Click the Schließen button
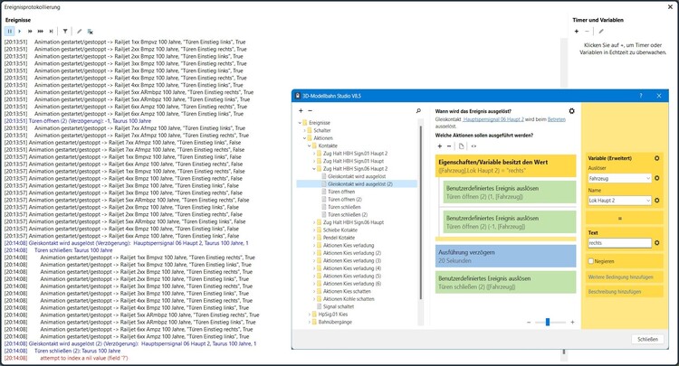This screenshot has height=366, width=679. pos(647,338)
